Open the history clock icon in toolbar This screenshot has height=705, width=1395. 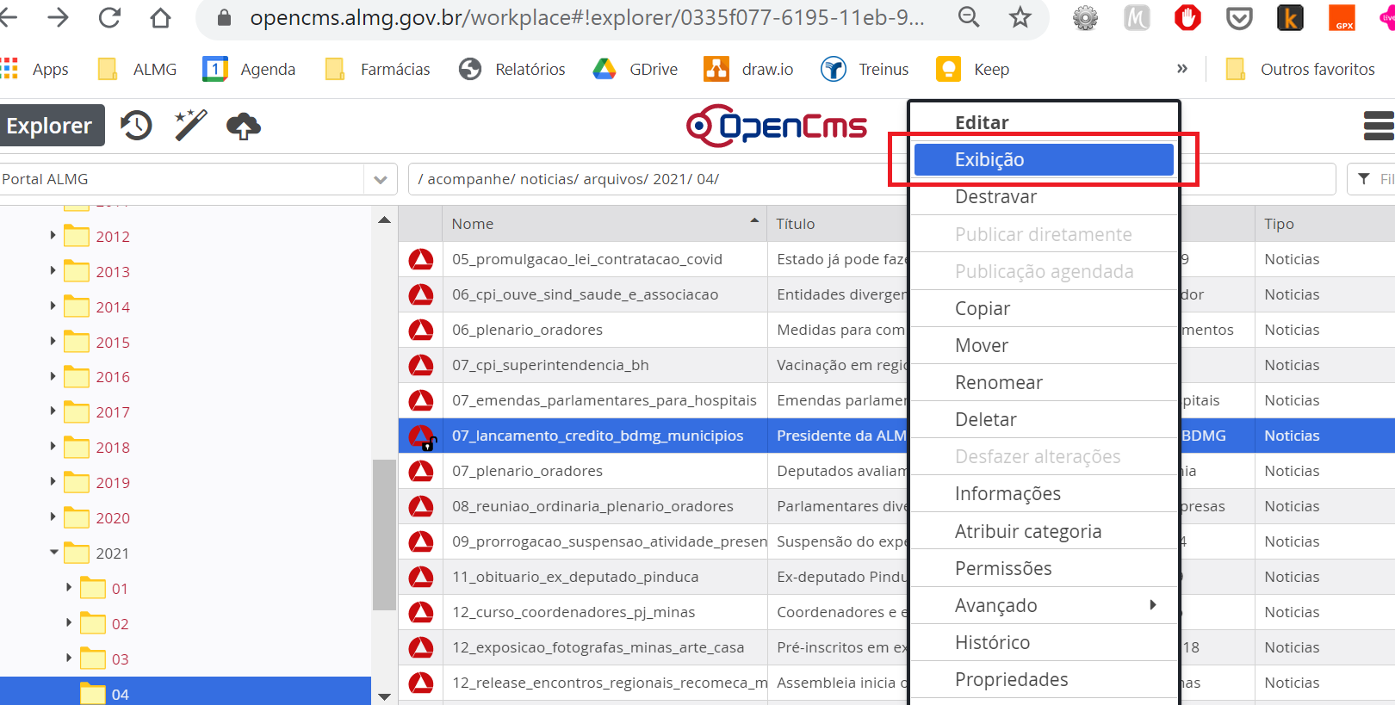[136, 126]
